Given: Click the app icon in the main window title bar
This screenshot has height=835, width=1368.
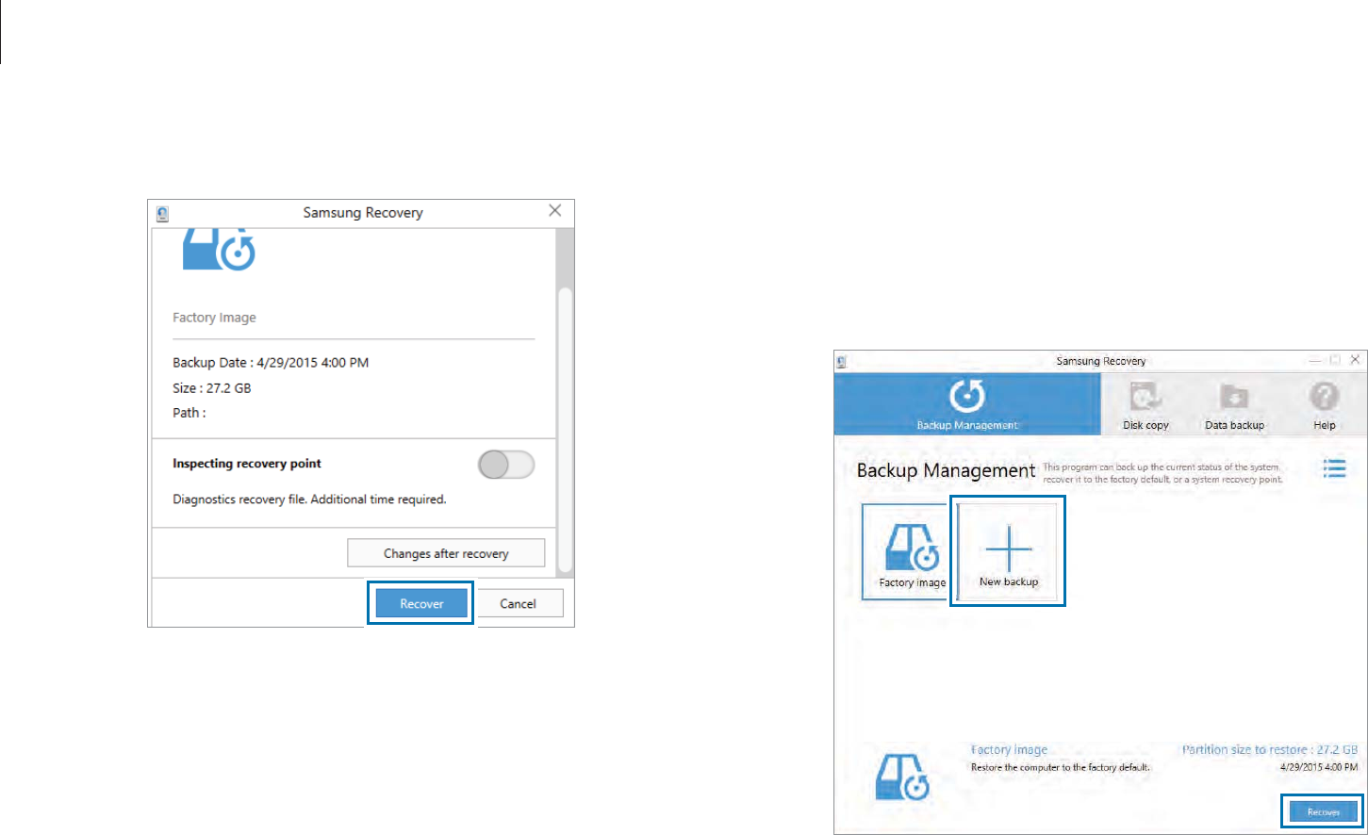Looking at the screenshot, I should pos(842,361).
